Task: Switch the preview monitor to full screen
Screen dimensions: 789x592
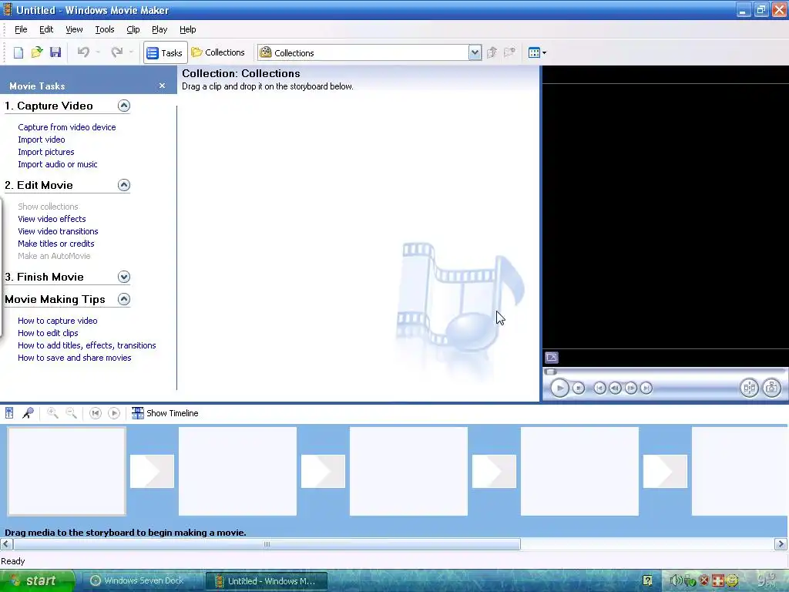Action: click(552, 358)
